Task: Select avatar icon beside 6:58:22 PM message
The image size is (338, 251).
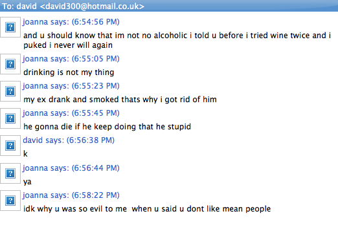Action: 10,201
